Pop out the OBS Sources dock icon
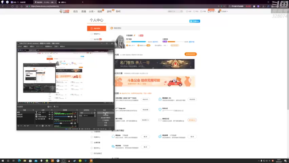The width and height of the screenshot is (289, 163). [x=52, y=110]
